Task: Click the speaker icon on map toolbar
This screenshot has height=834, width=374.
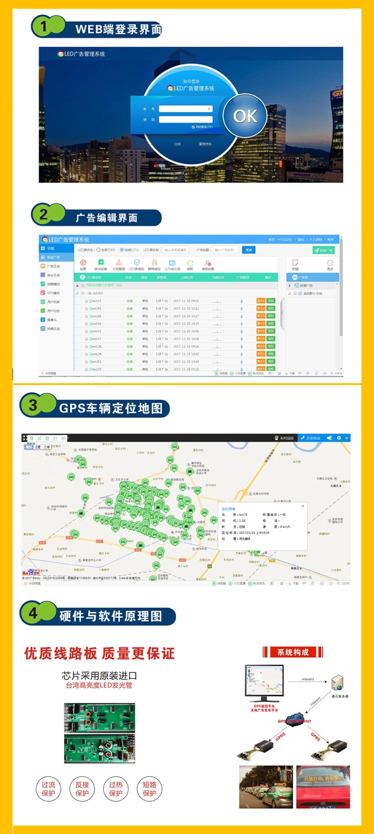Action: pyautogui.click(x=329, y=438)
